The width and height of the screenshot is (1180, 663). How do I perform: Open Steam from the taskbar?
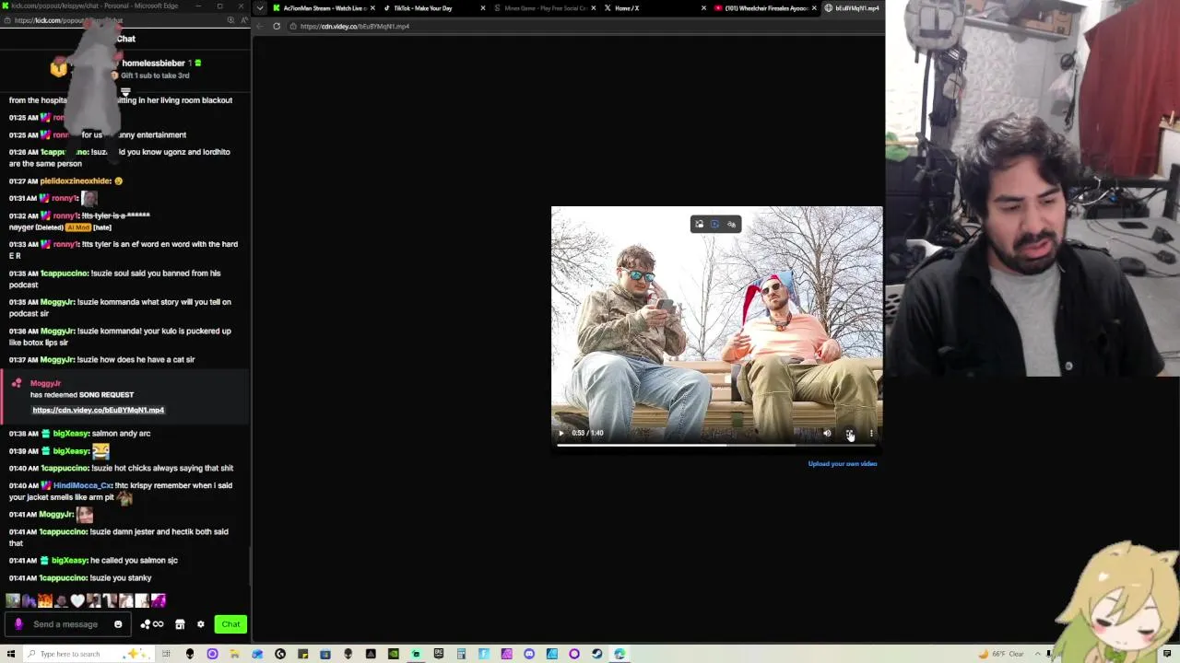click(597, 654)
